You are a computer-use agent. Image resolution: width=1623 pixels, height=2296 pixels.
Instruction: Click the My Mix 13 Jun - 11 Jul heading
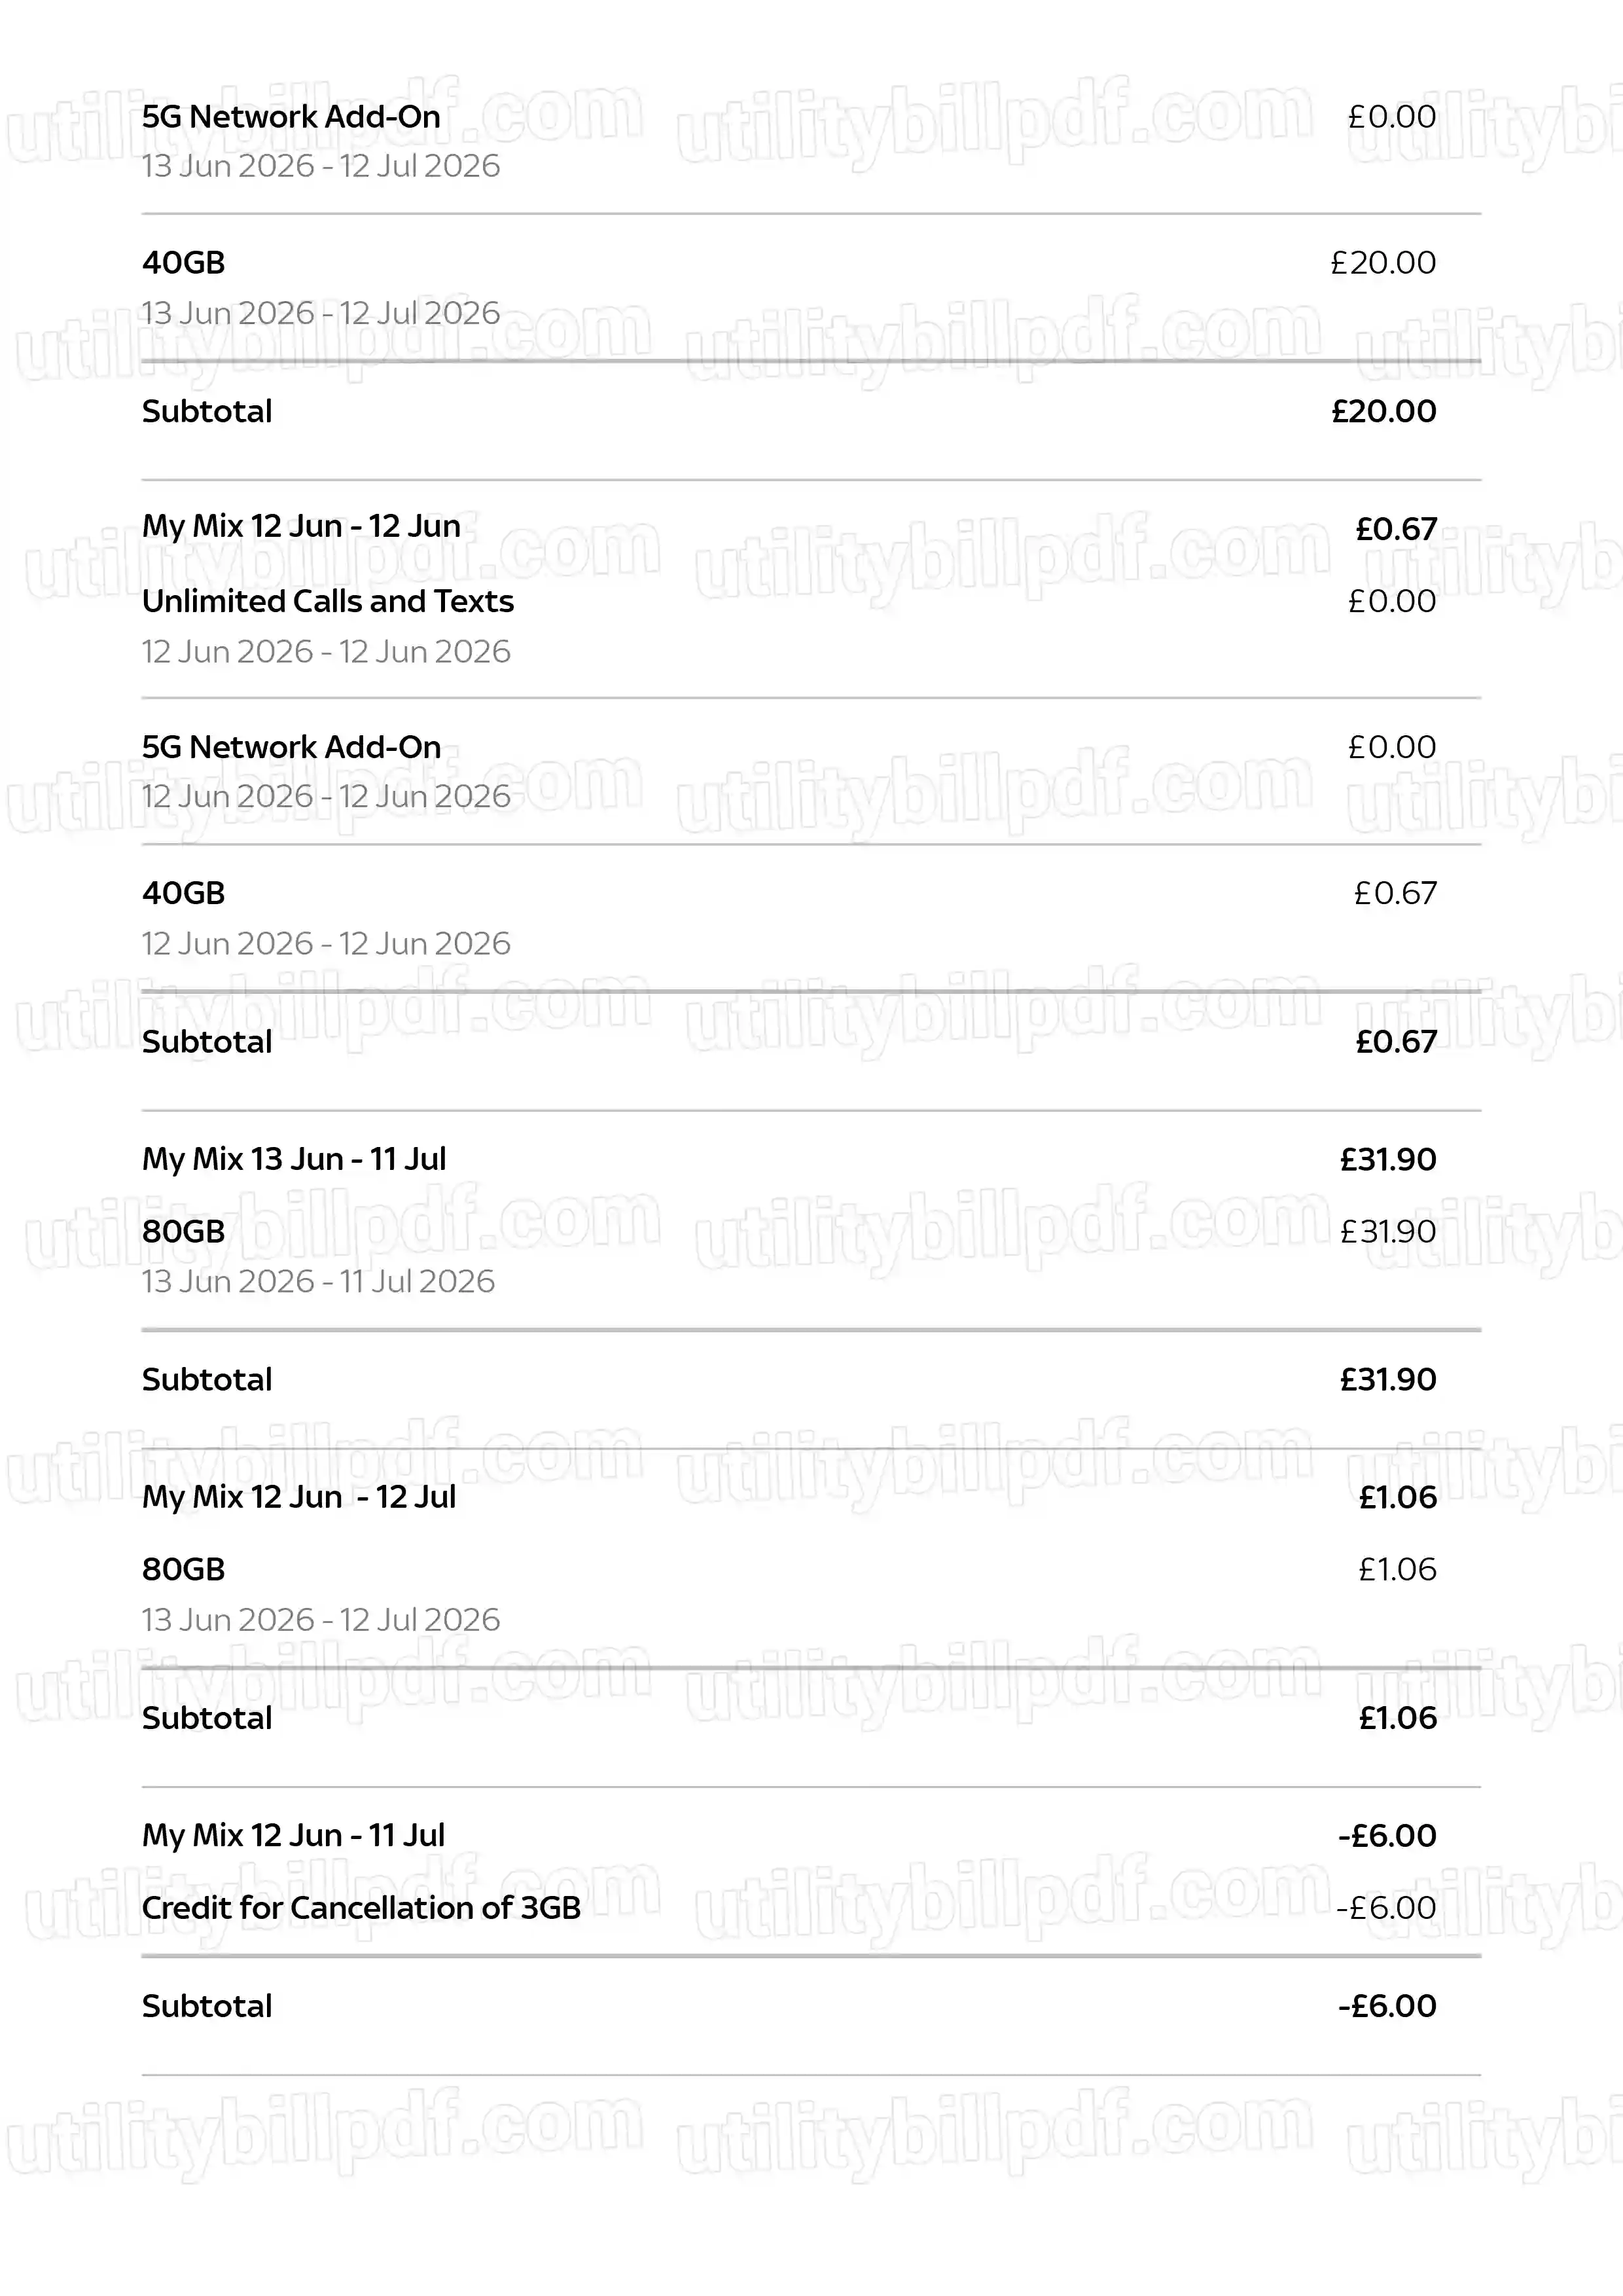[x=294, y=1159]
